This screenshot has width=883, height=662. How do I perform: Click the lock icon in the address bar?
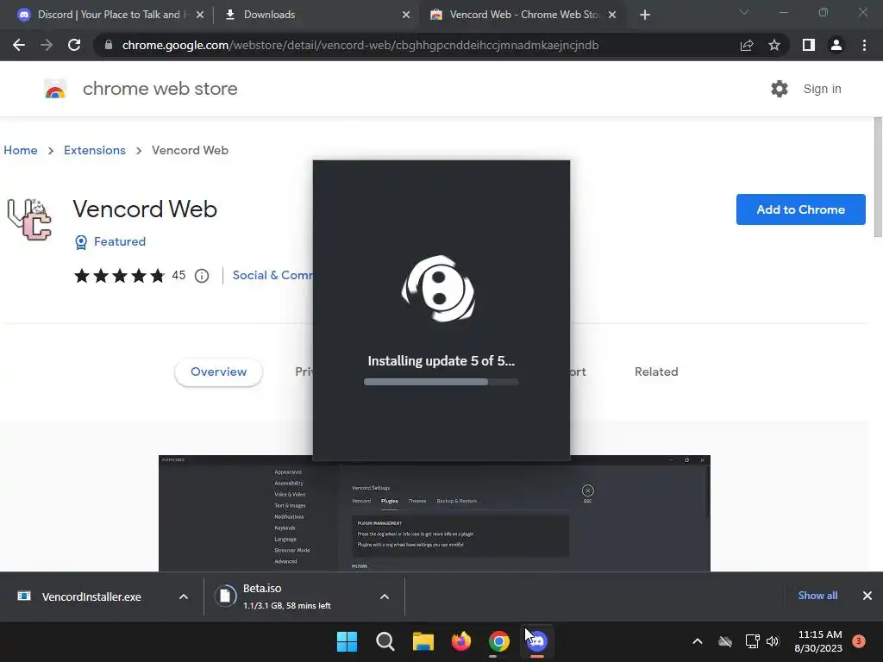pyautogui.click(x=109, y=45)
